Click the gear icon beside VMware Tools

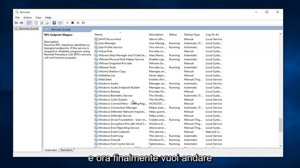click(96, 67)
